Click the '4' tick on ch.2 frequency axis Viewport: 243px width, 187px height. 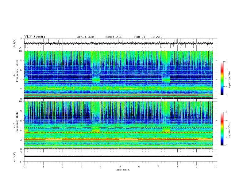coord(21,130)
